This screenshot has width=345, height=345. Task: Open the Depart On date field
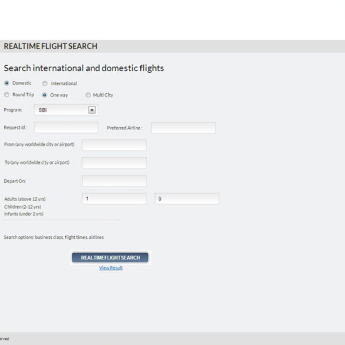(114, 180)
